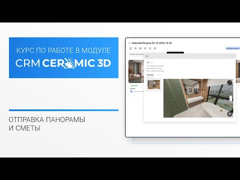This screenshot has height=180, width=240.
Task: Click the large bathroom panorama view
Action: (x=198, y=98)
